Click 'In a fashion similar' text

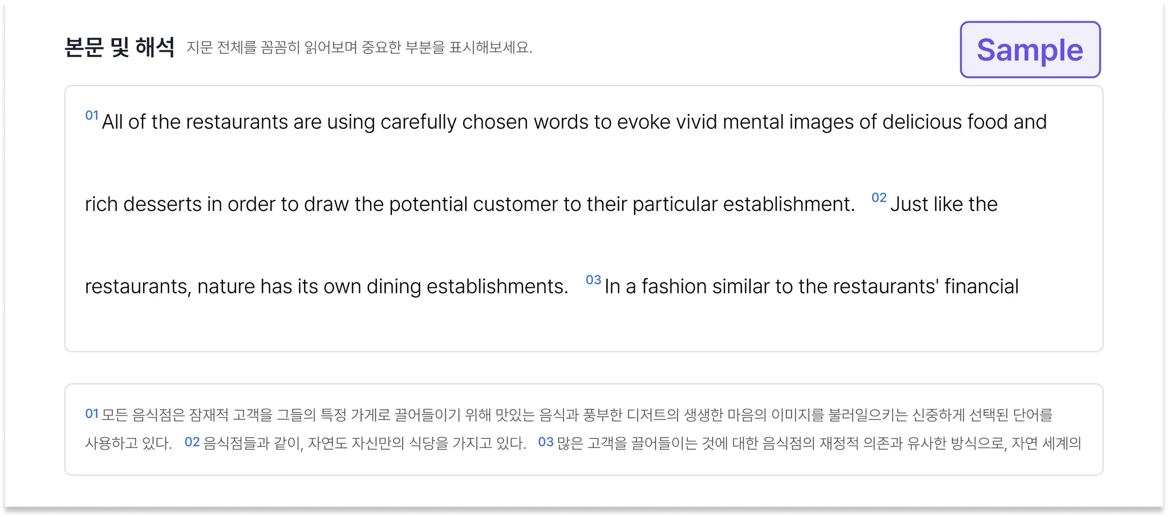click(687, 286)
